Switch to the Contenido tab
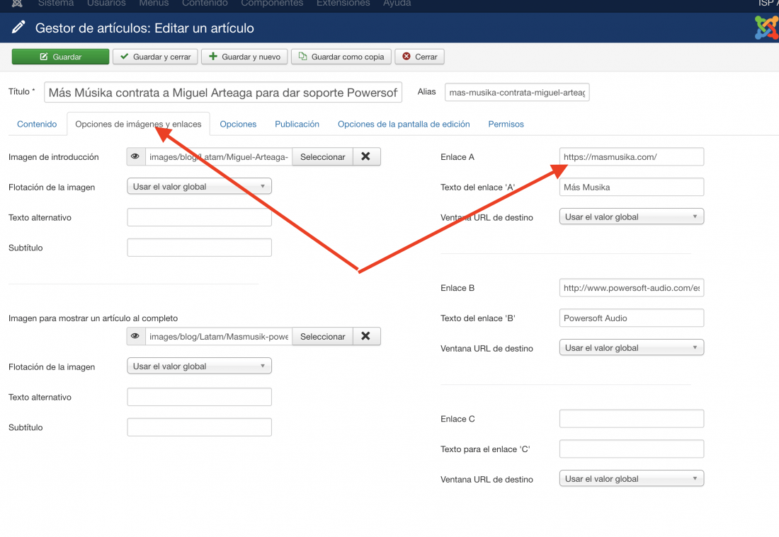Image resolution: width=779 pixels, height=537 pixels. 37,124
